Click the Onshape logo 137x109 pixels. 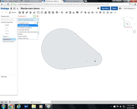pos(5,9)
